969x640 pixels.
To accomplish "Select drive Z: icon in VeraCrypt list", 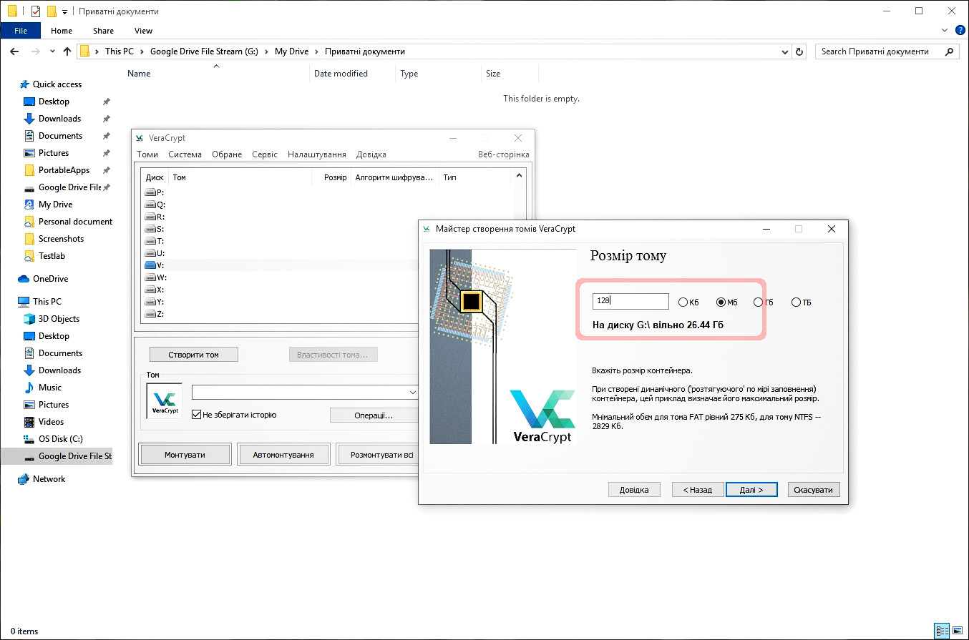I will click(150, 314).
